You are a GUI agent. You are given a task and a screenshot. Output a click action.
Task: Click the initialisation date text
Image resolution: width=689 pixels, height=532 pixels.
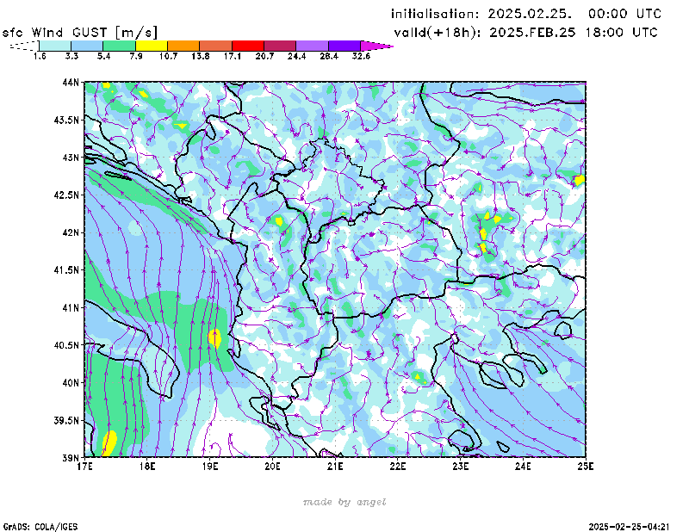pyautogui.click(x=526, y=14)
